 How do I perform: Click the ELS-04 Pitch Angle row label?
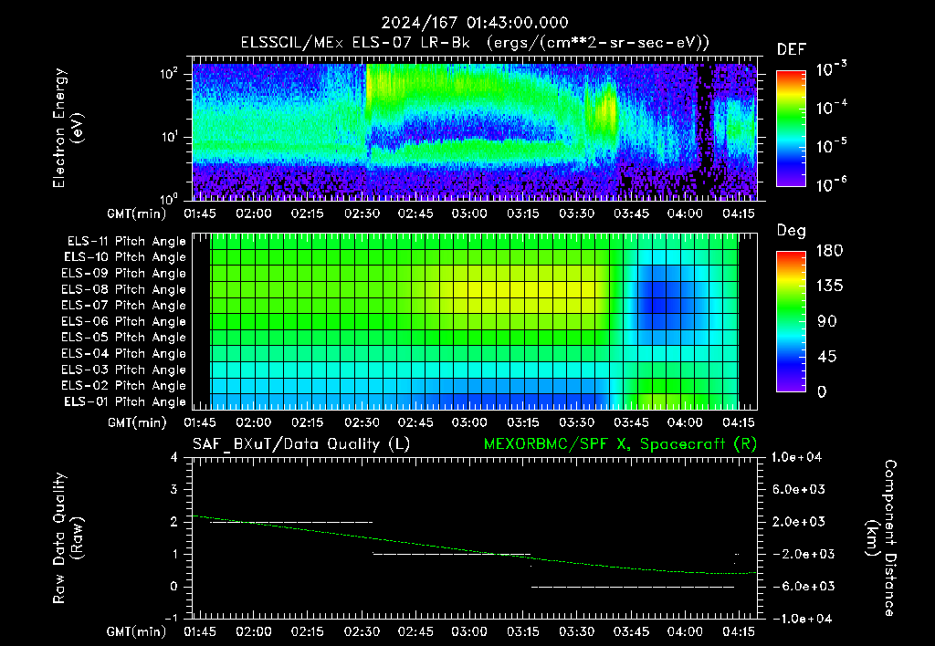tap(124, 354)
